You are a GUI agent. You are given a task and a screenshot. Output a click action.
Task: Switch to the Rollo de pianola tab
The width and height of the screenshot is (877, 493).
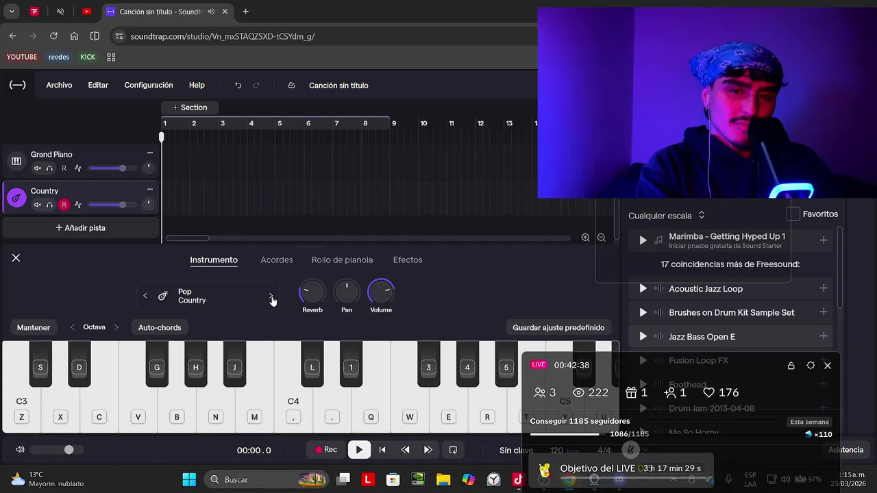(x=342, y=260)
